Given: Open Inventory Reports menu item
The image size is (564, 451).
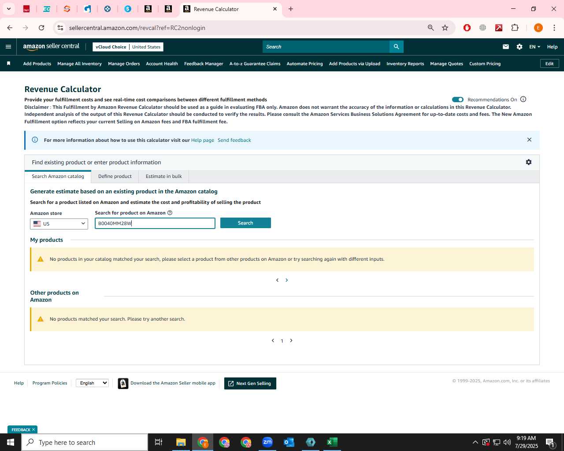Looking at the screenshot, I should [405, 64].
